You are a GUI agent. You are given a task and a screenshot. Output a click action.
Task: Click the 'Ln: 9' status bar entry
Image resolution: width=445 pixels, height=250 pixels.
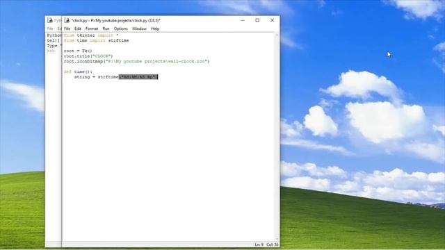[x=259, y=244]
